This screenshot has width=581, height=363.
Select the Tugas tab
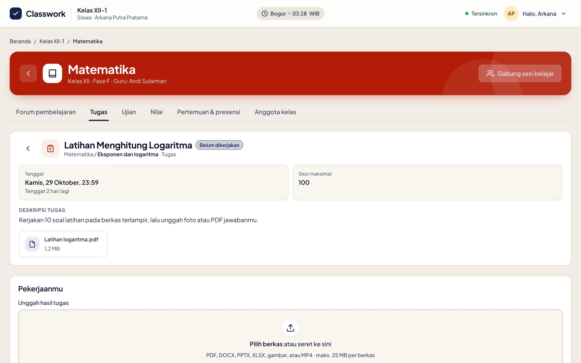(99, 112)
